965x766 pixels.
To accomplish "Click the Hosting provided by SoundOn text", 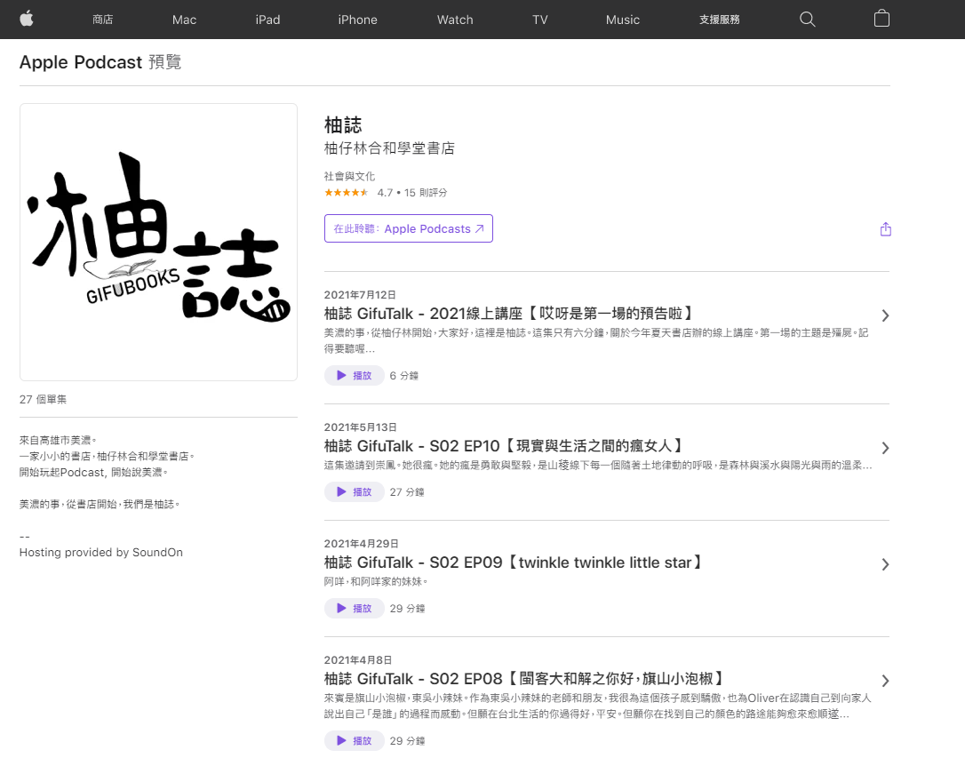I will point(101,553).
